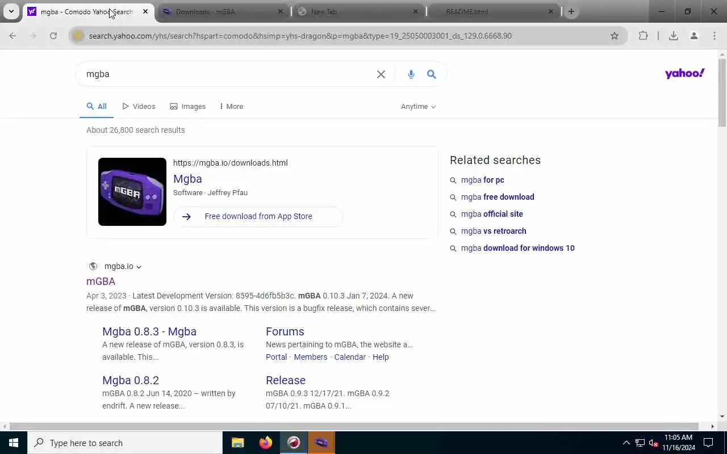Viewport: 727px width, 454px height.
Task: Bookmark this page with the star
Action: coord(615,36)
